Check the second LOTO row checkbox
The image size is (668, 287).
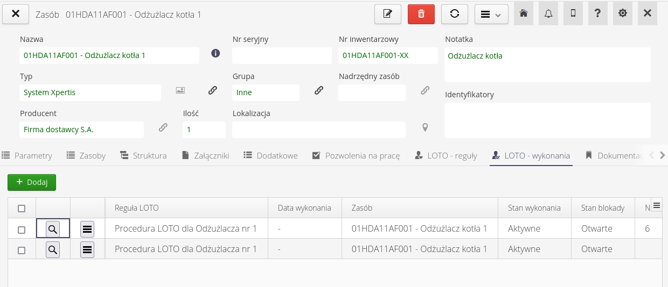click(x=22, y=250)
